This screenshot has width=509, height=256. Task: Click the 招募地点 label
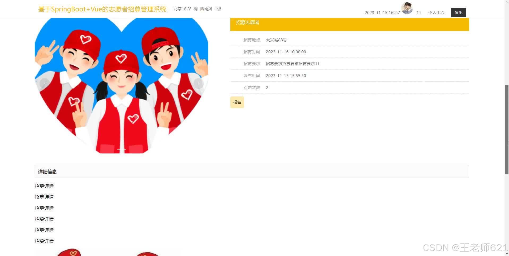click(x=252, y=40)
